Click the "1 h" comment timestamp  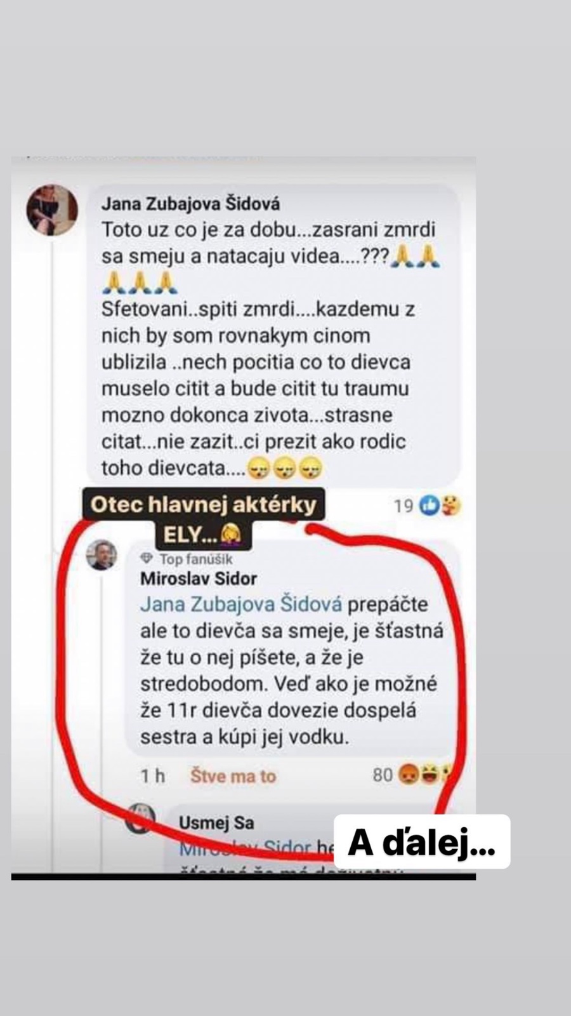pyautogui.click(x=153, y=776)
